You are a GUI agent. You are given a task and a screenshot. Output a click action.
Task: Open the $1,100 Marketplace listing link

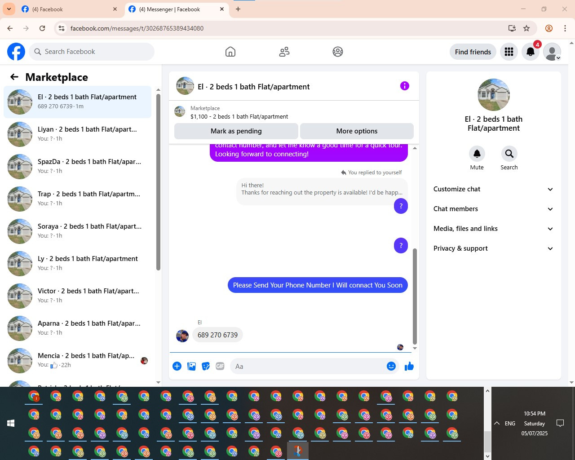click(x=239, y=116)
